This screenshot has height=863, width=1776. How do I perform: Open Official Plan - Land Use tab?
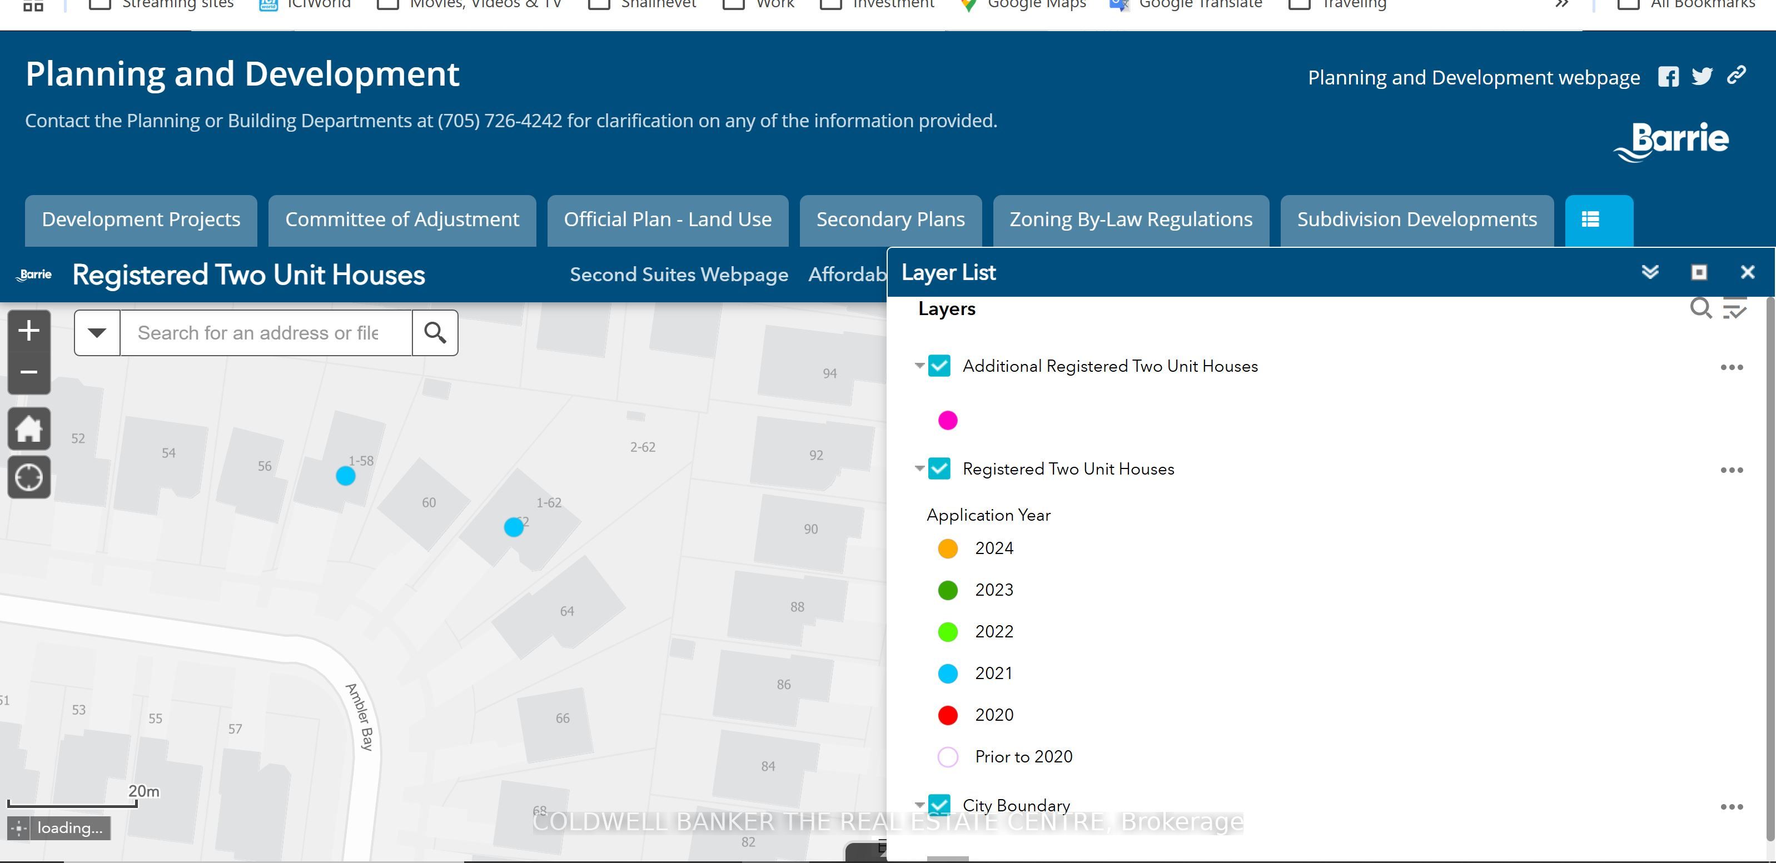click(x=668, y=221)
